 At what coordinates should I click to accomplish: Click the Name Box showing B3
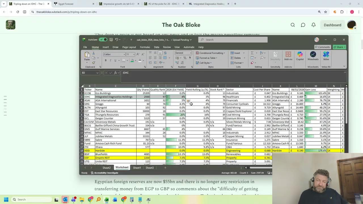pyautogui.click(x=90, y=73)
